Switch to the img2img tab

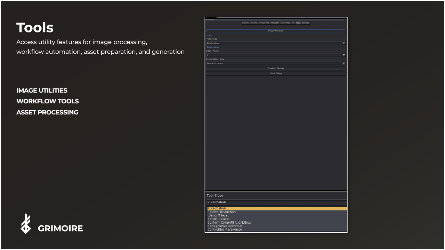(254, 23)
